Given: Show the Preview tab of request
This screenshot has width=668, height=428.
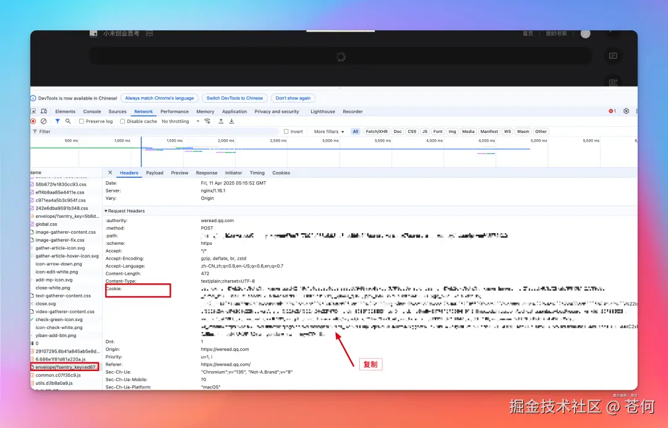Looking at the screenshot, I should [179, 173].
